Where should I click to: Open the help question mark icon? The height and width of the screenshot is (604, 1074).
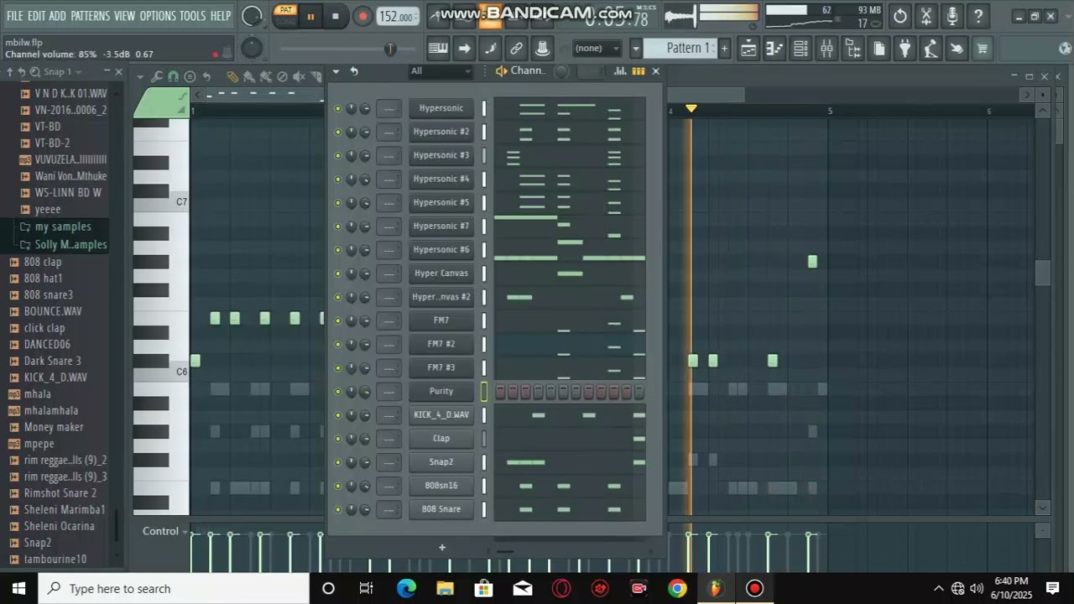(978, 16)
